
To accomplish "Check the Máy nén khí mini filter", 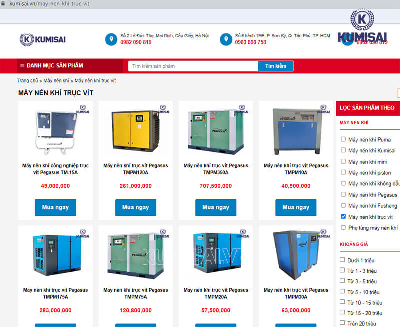I will (x=343, y=161).
